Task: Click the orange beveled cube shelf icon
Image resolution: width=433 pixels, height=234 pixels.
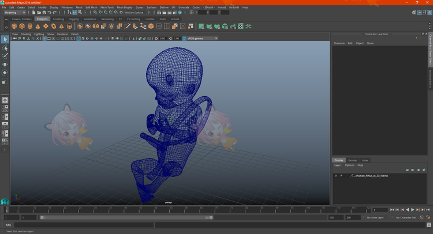Action: [151, 26]
